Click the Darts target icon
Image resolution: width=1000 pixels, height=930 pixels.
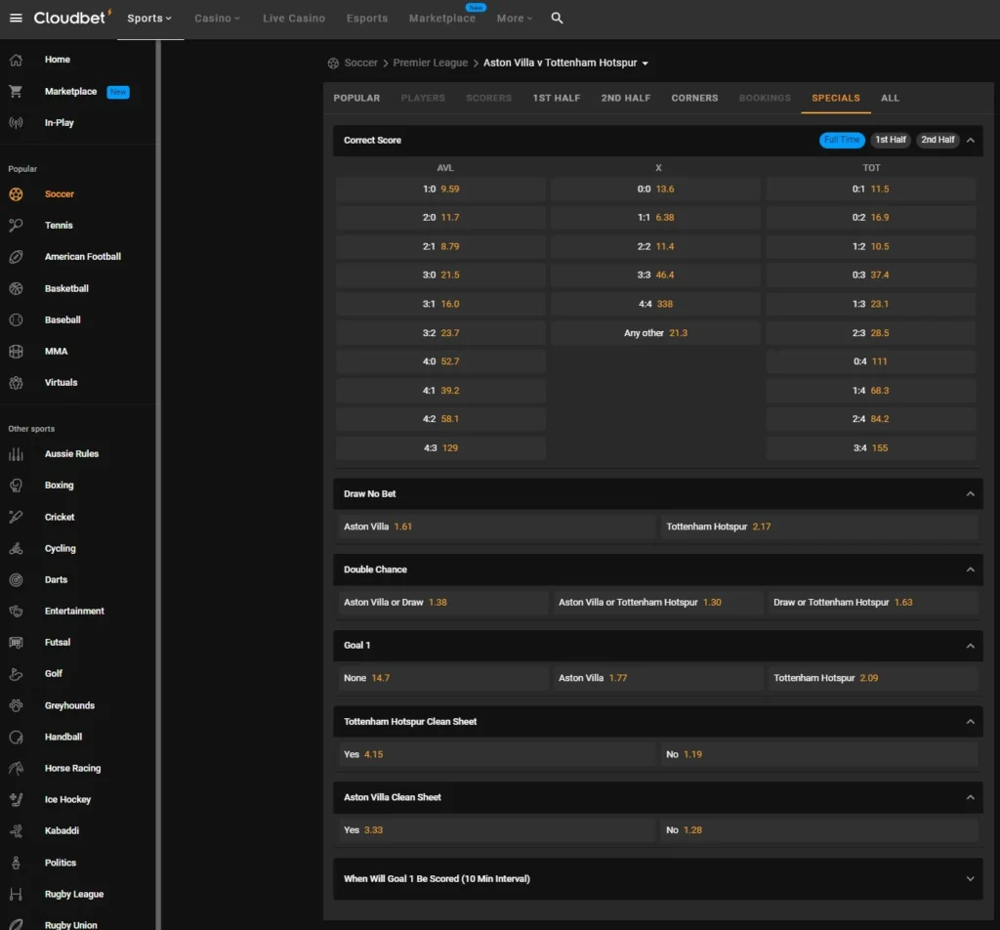16,579
